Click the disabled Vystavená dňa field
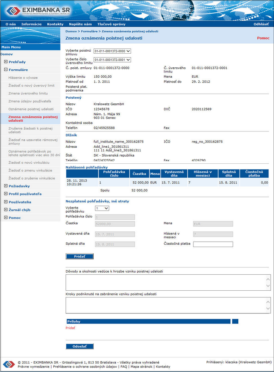 click(115, 234)
